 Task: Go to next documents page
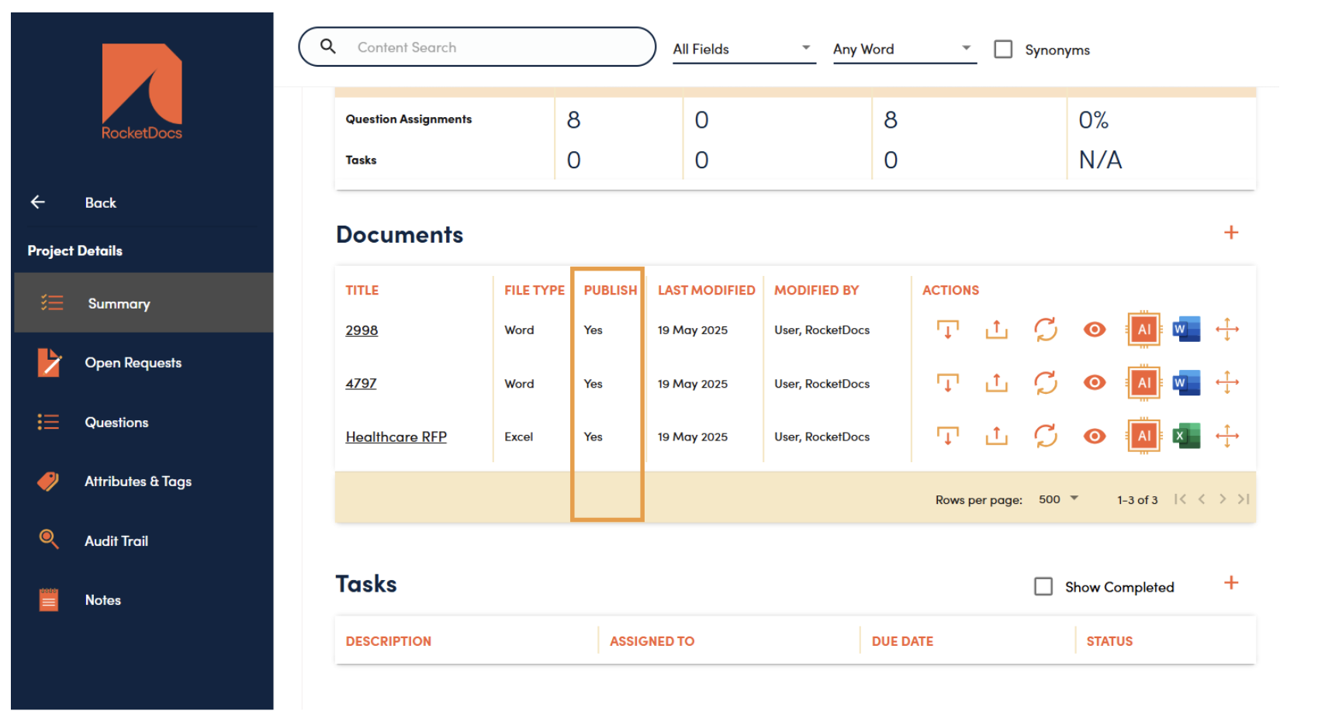click(x=1223, y=499)
